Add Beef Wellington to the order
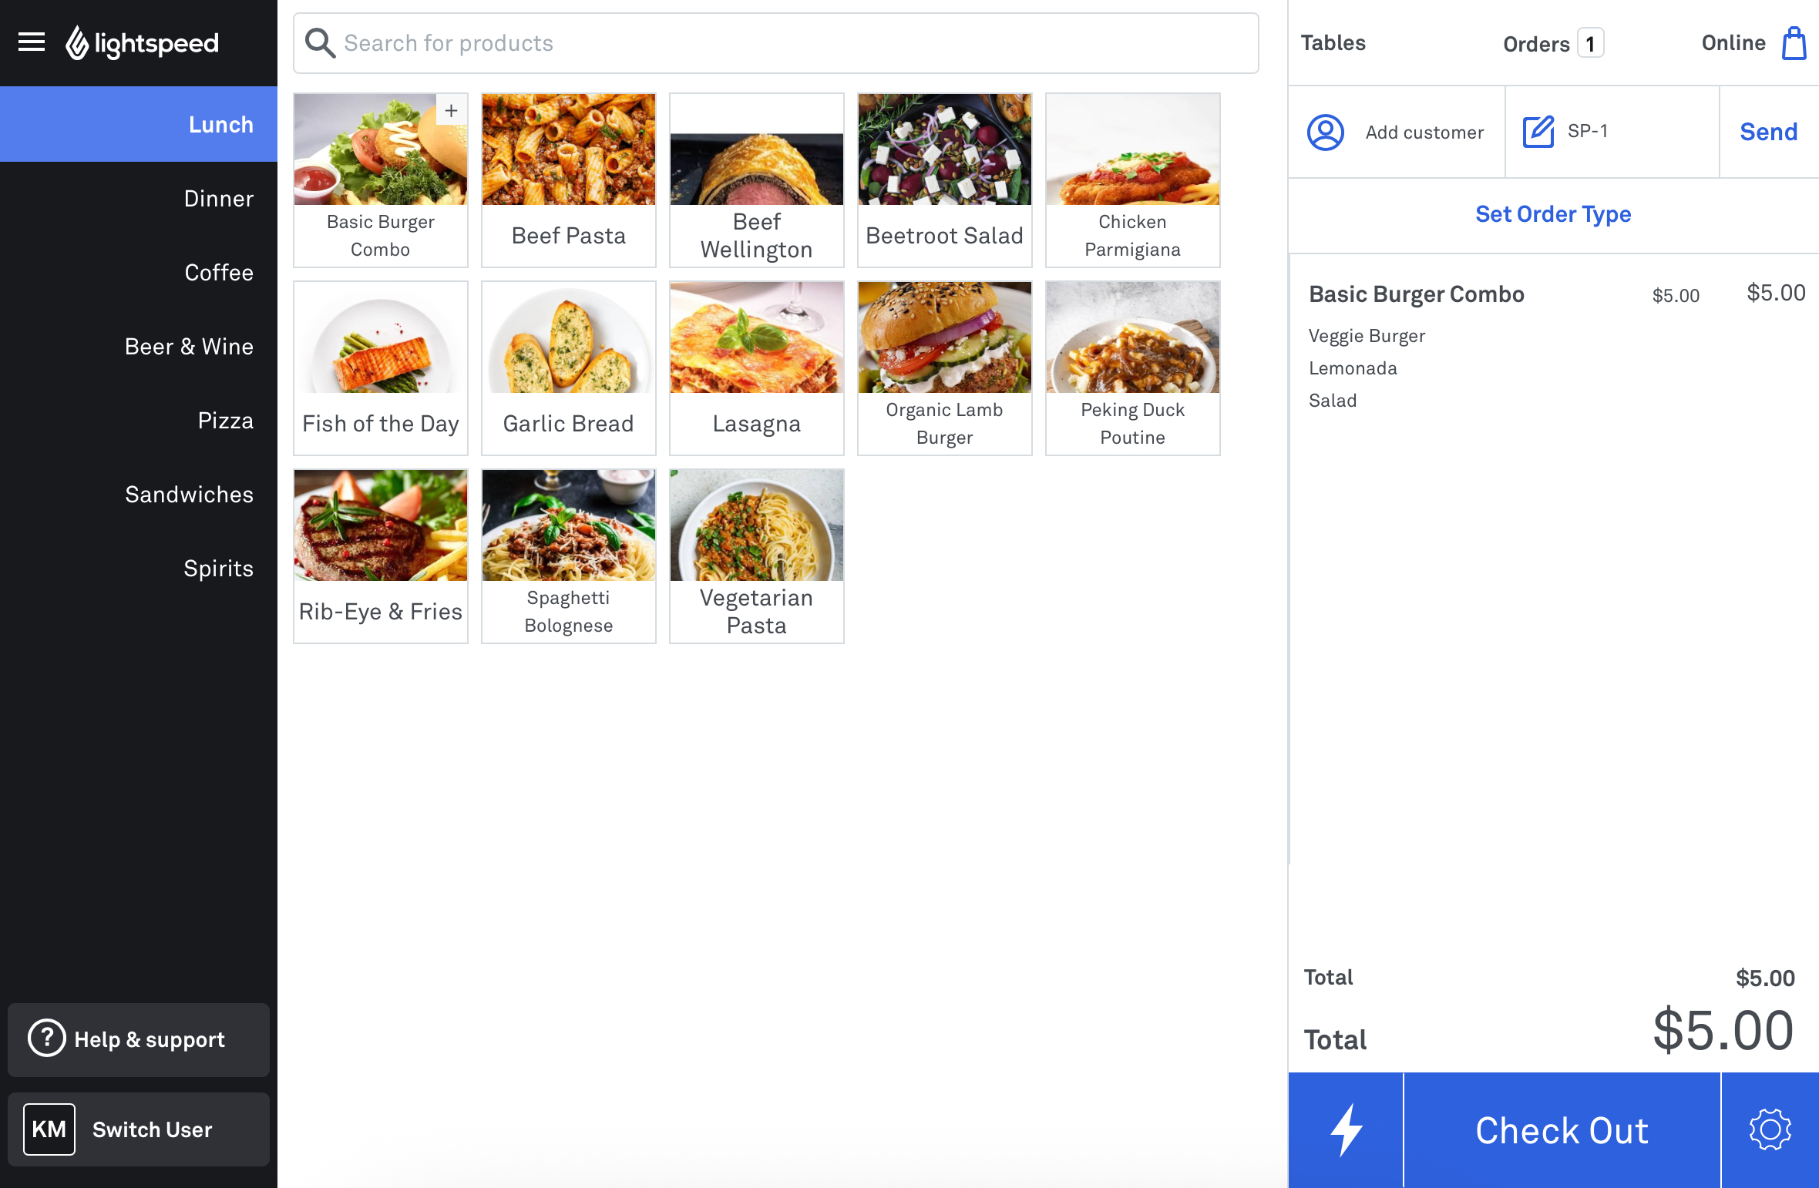The image size is (1819, 1188). [x=757, y=180]
